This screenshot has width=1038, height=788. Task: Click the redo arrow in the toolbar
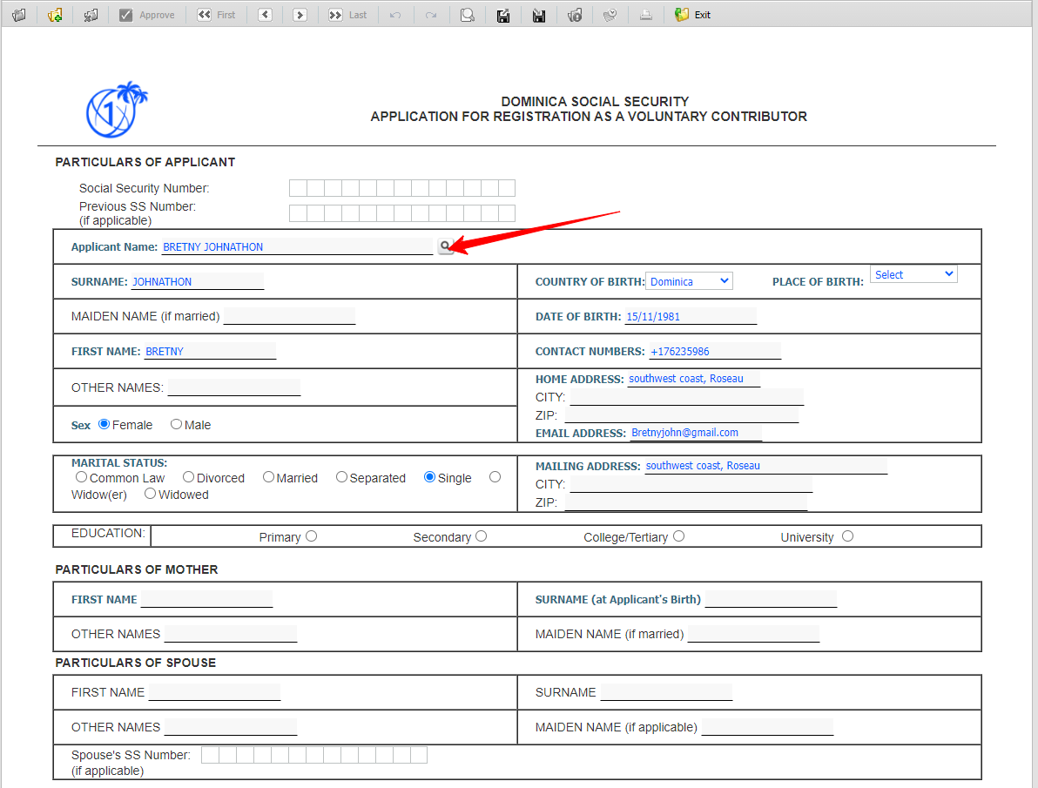point(430,15)
